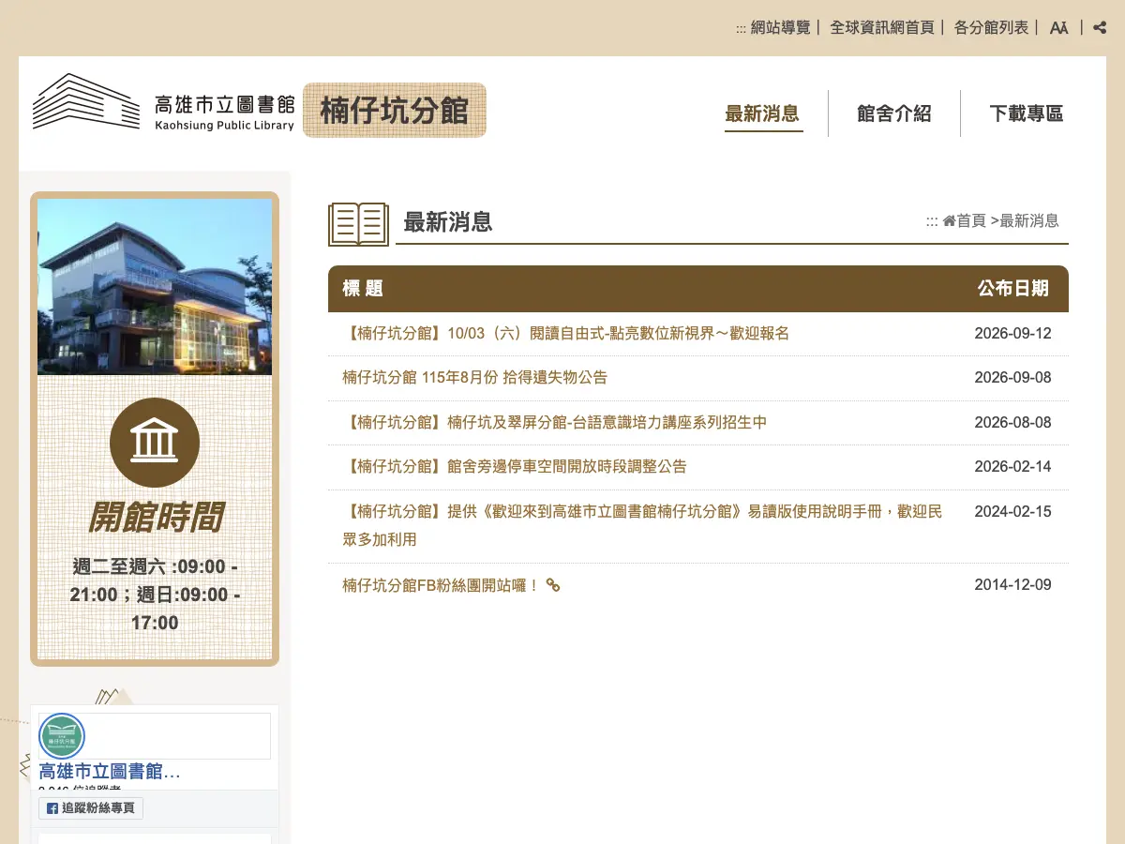This screenshot has width=1125, height=844.
Task: Click link icon next to FB粉絲團開站囉
Action: [553, 585]
